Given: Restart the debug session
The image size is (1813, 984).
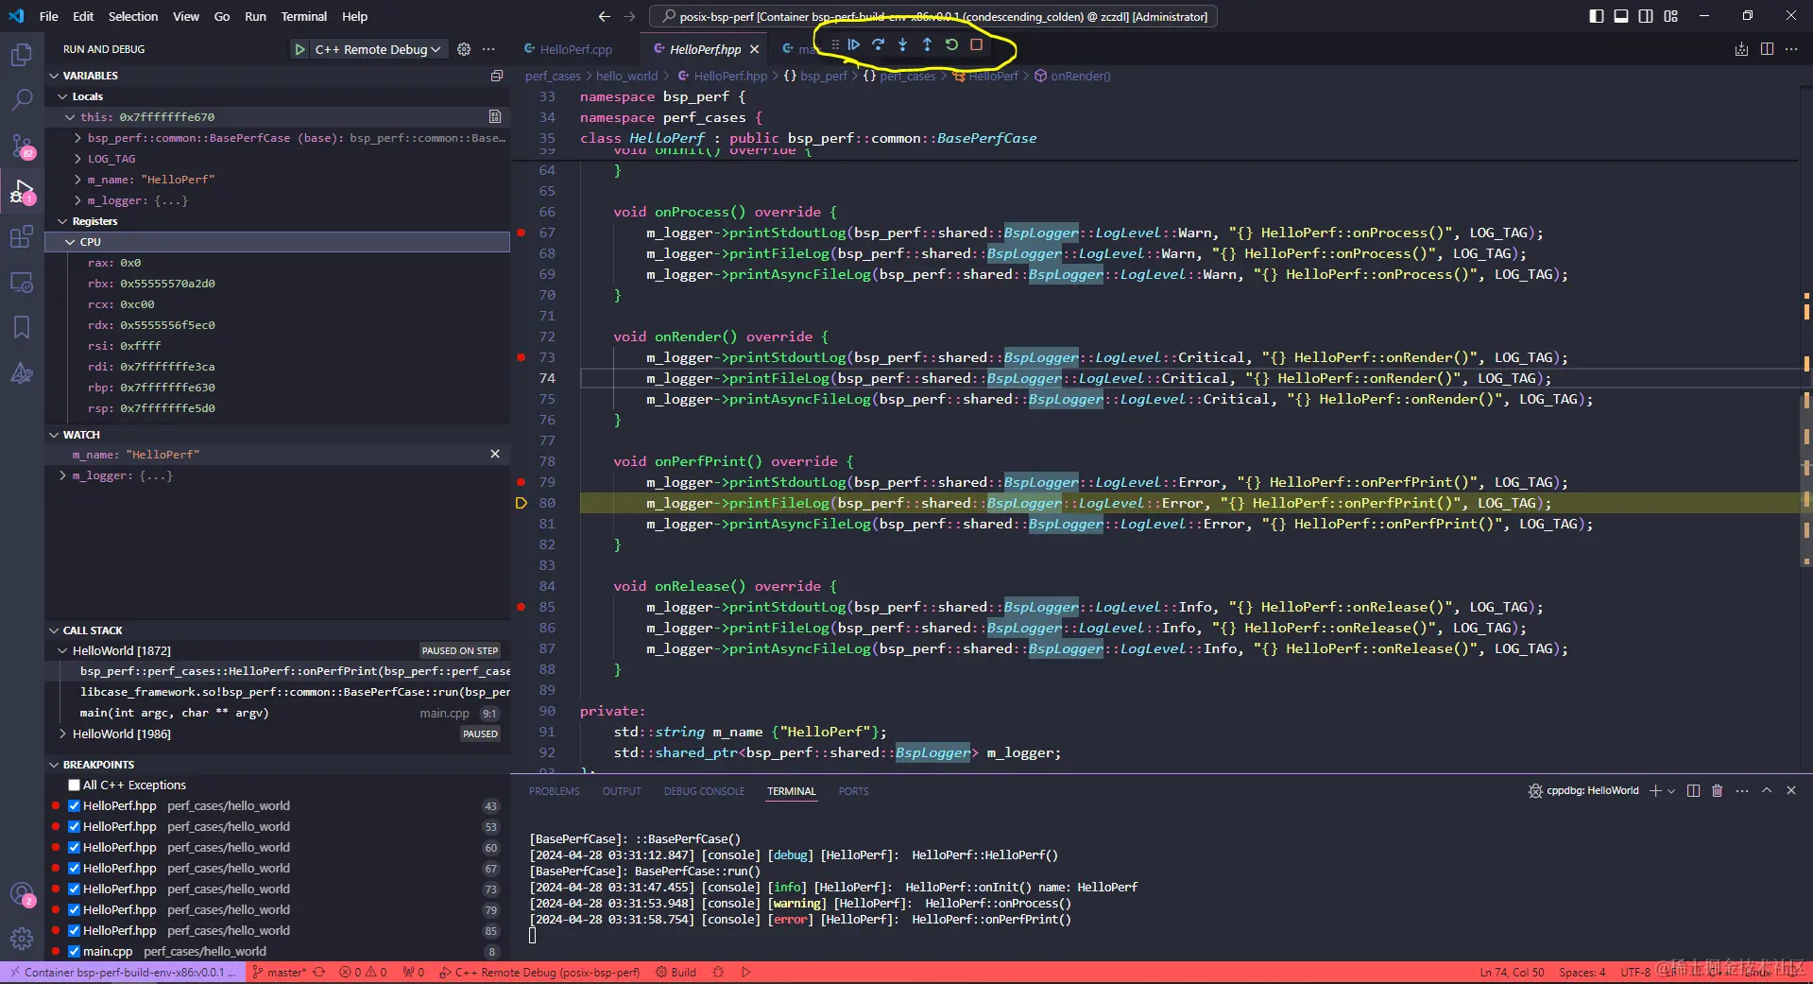Looking at the screenshot, I should pyautogui.click(x=951, y=44).
